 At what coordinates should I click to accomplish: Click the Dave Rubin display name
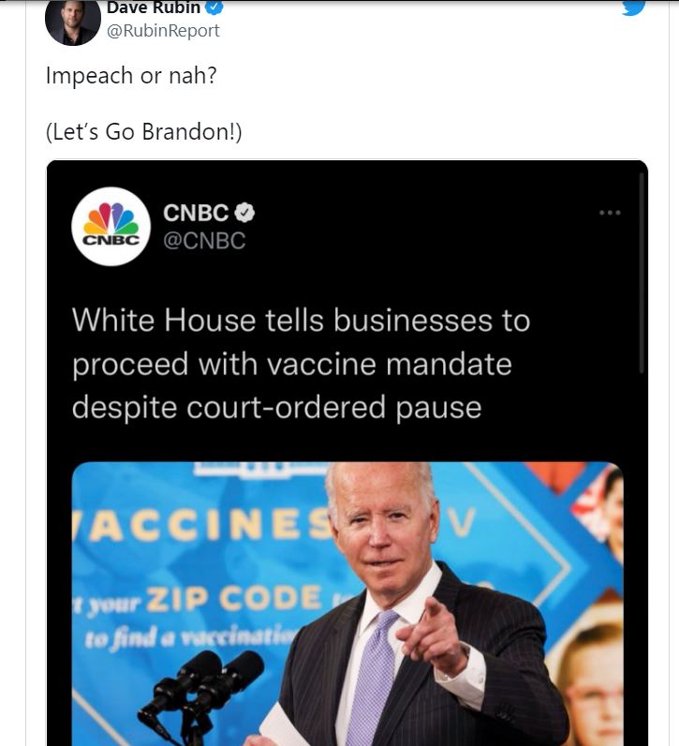(x=154, y=7)
